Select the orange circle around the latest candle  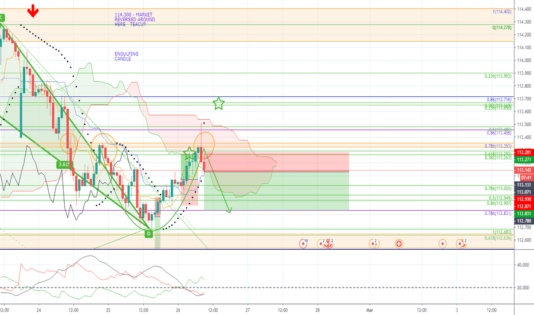click(x=204, y=144)
